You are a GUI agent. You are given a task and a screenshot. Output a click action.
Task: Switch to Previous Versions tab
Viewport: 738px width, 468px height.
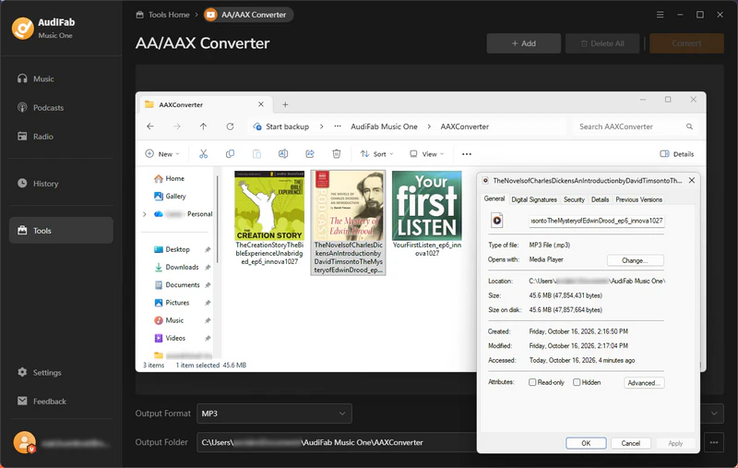[x=638, y=199]
